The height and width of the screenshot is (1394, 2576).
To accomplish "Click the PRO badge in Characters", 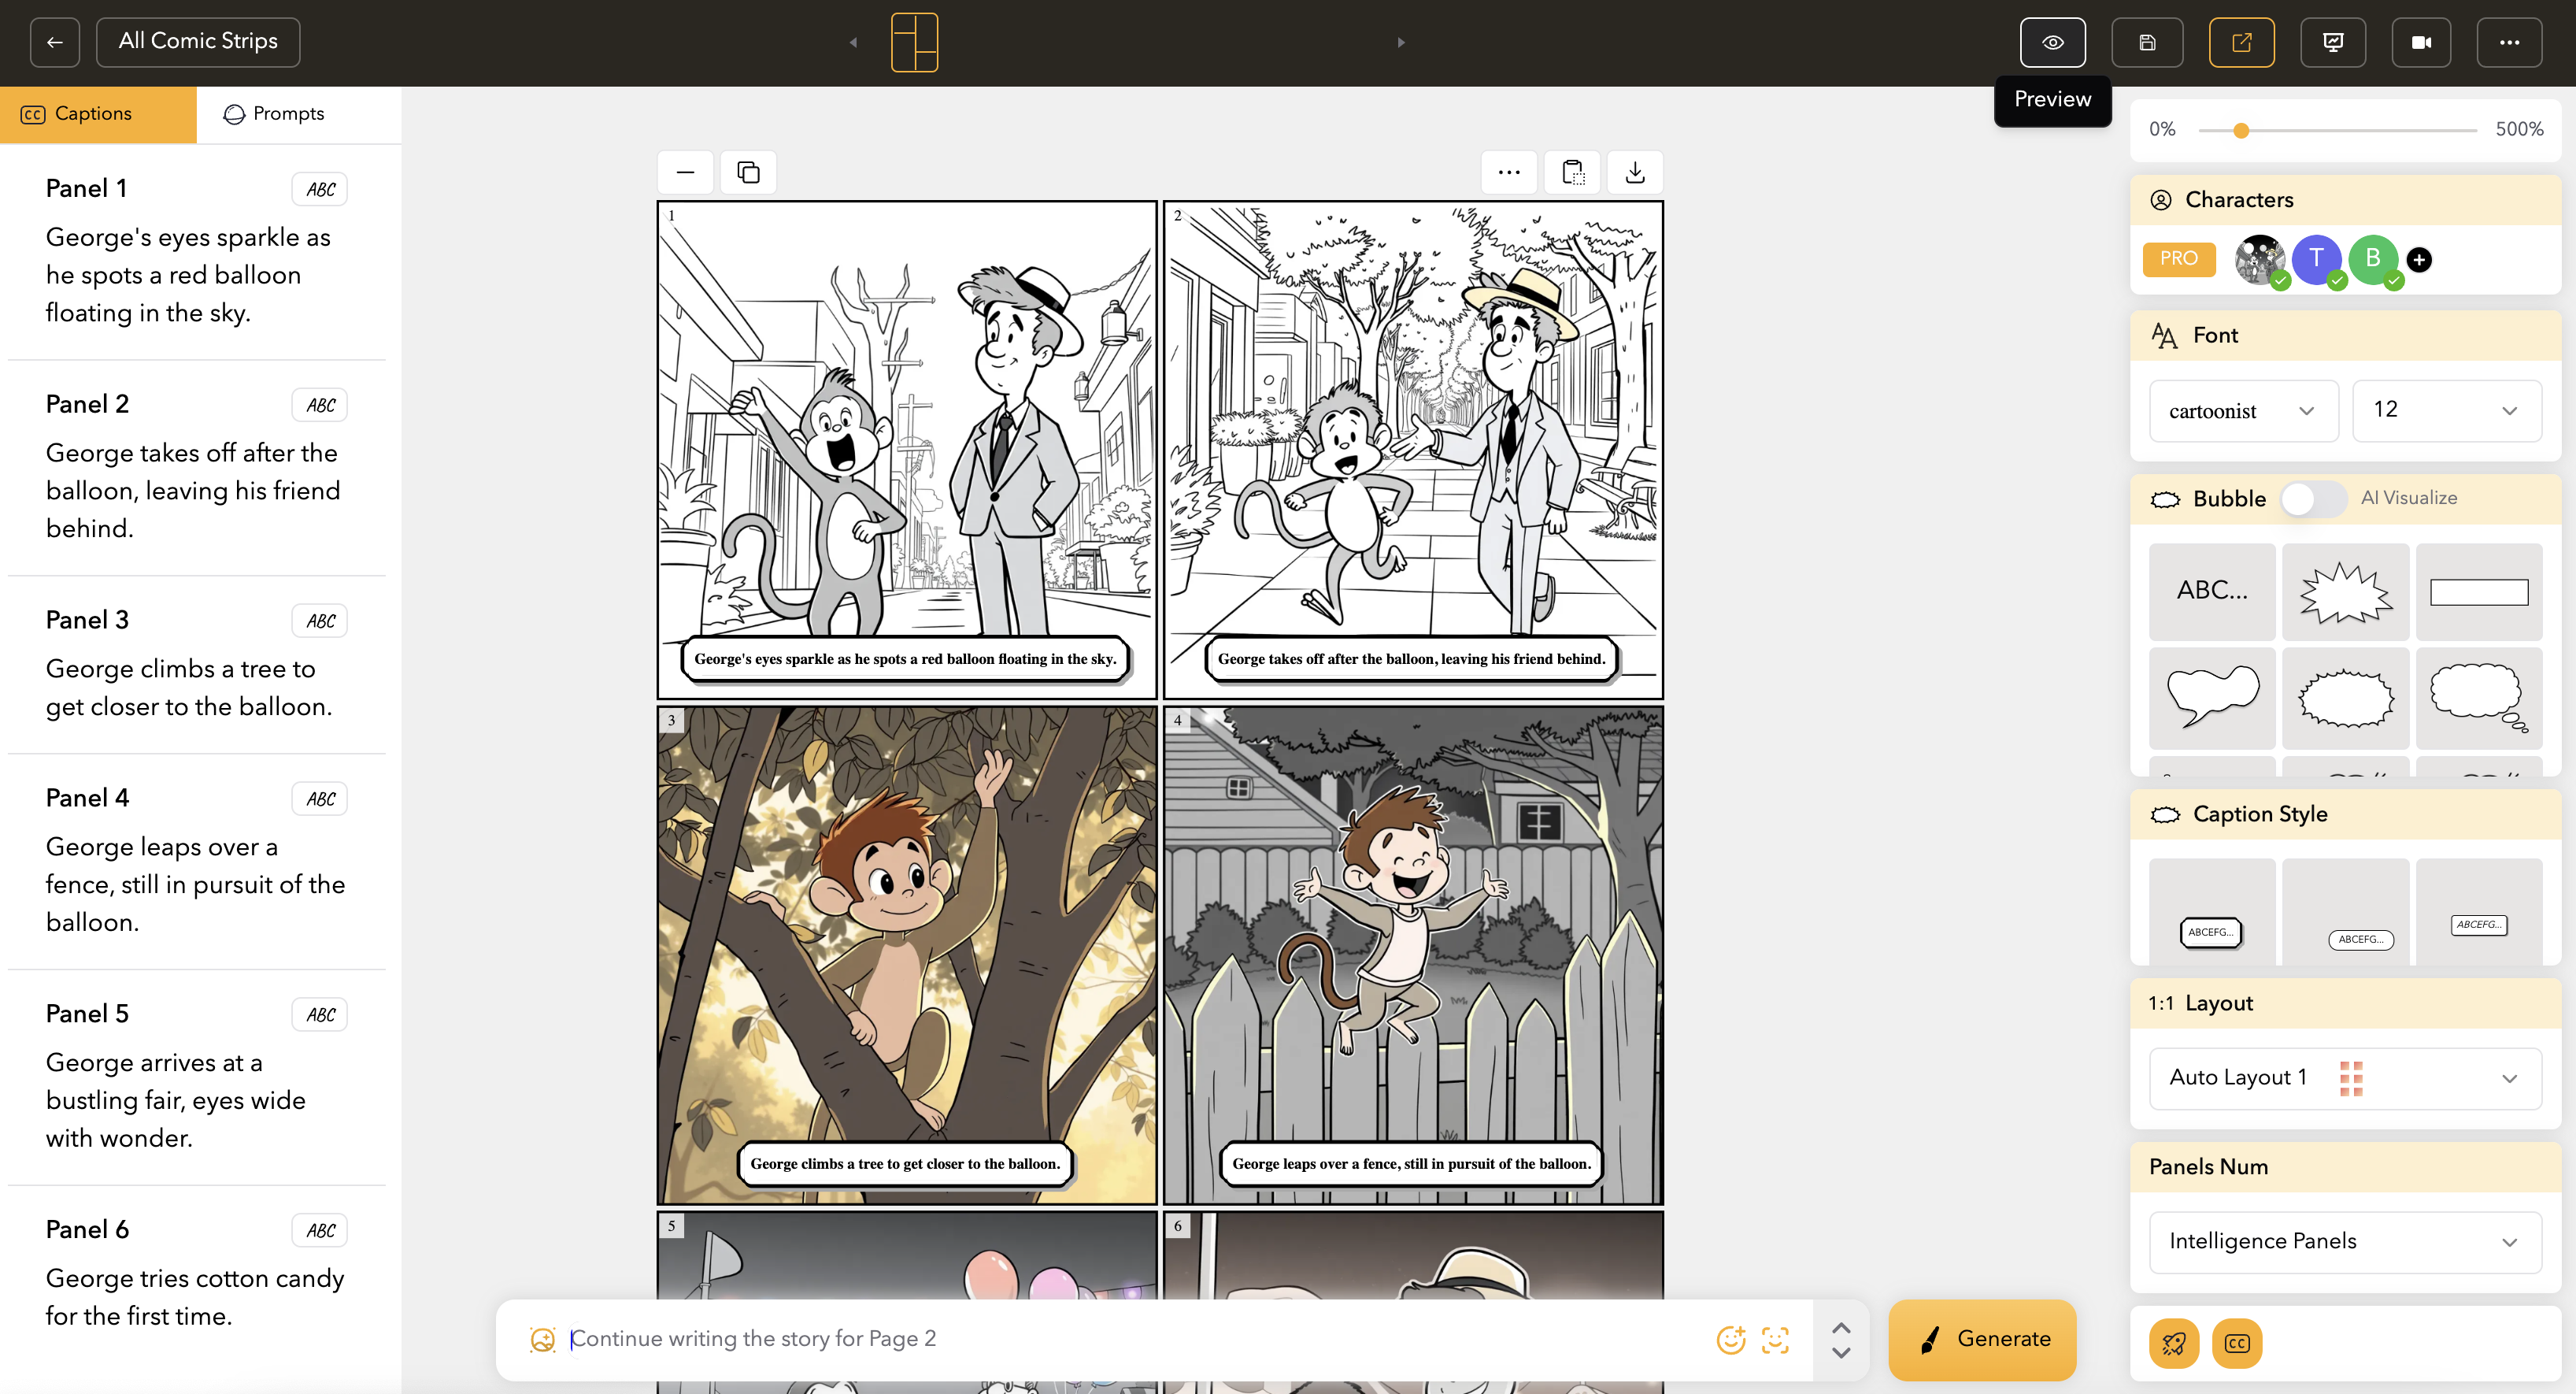I will coord(2179,258).
